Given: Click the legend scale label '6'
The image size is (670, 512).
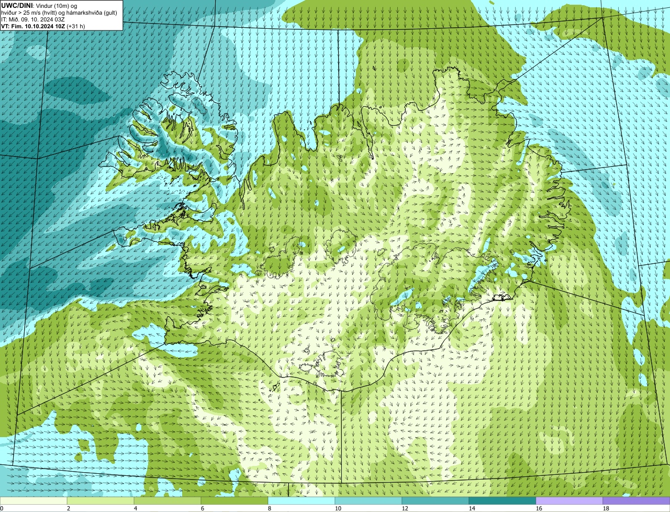Looking at the screenshot, I should point(203,508).
